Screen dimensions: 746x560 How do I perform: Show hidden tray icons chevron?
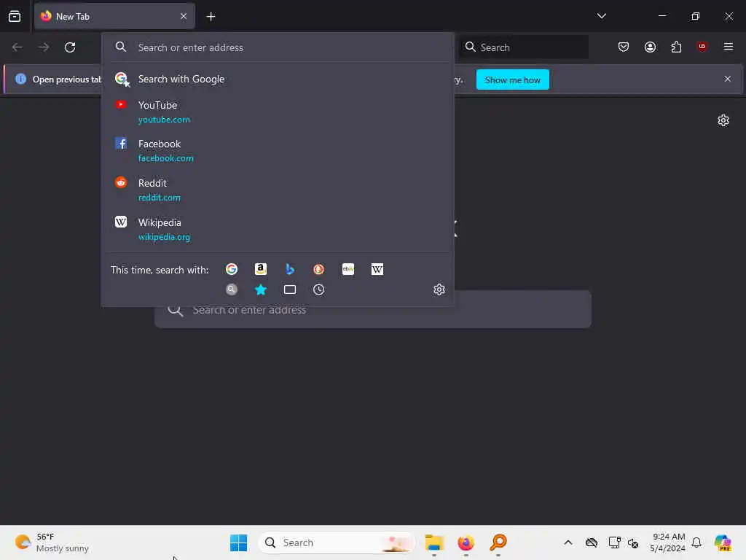click(568, 542)
